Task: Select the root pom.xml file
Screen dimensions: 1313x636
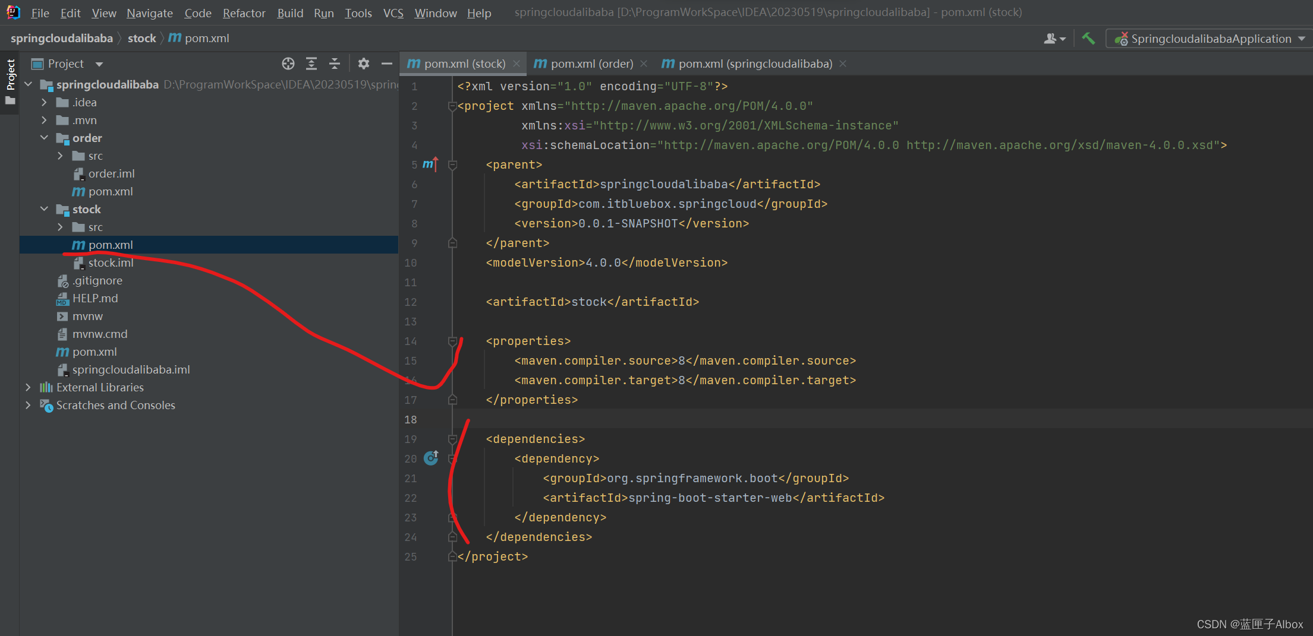Action: [95, 352]
